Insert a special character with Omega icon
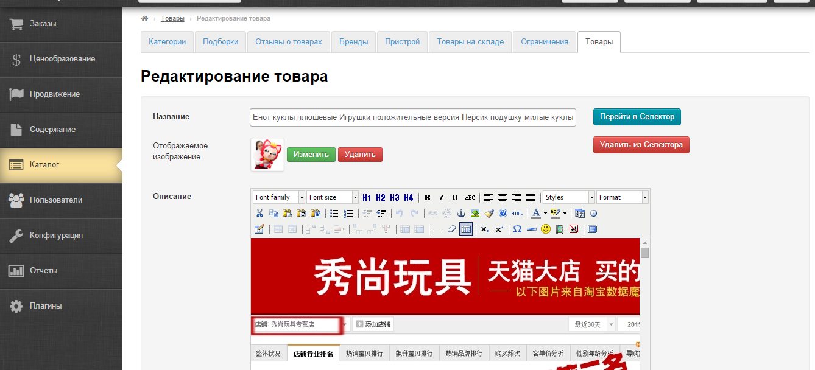Viewport: 815px width, 370px height. click(518, 229)
